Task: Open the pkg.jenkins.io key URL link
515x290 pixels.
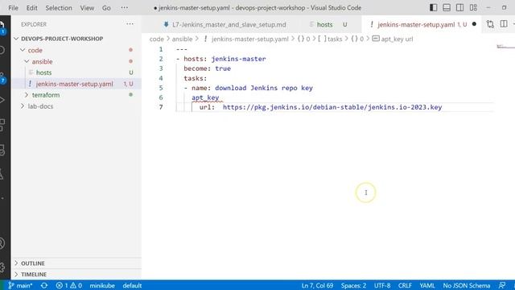Action: (332, 107)
